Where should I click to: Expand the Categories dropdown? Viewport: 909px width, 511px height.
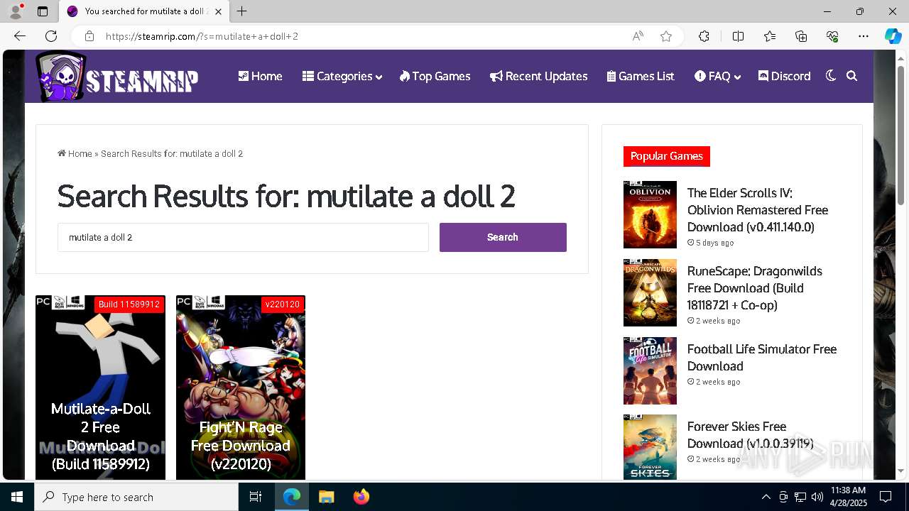342,76
